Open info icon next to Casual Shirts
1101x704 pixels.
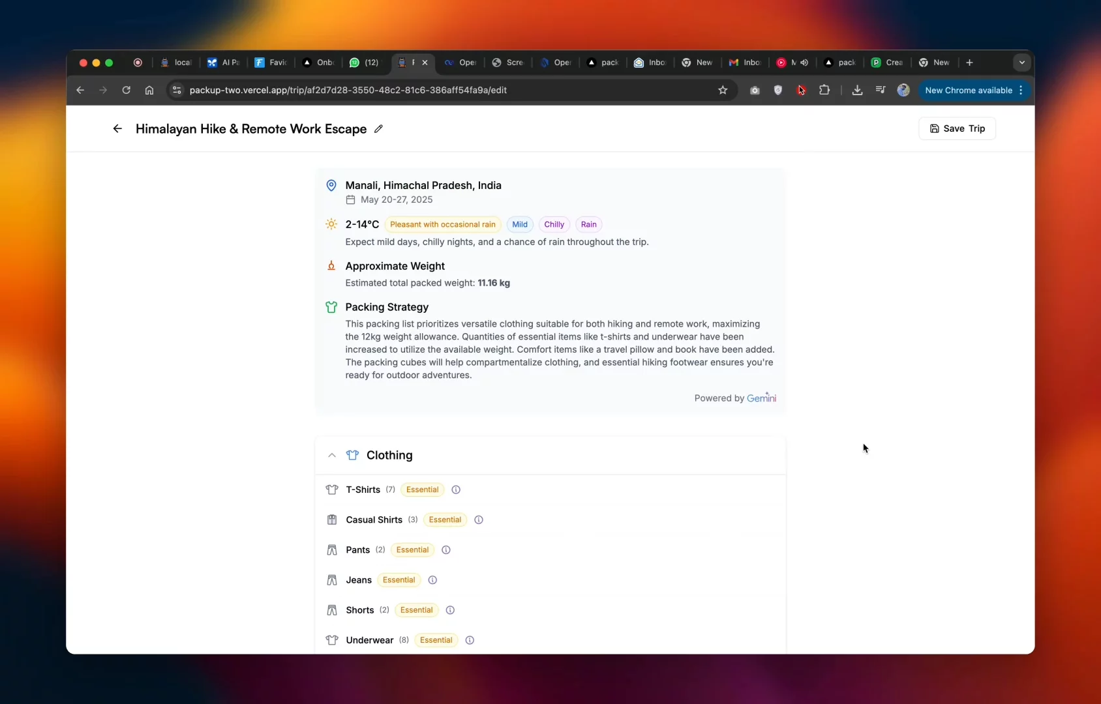pyautogui.click(x=479, y=520)
